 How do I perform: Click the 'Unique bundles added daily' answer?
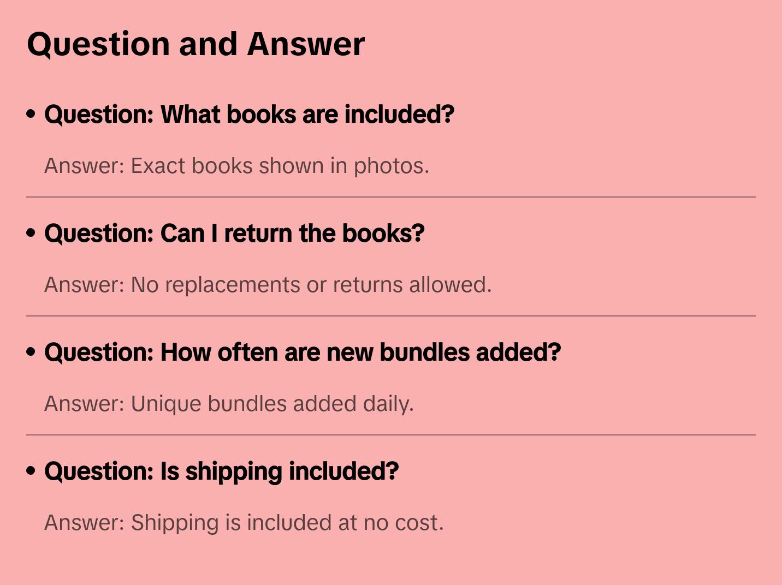pyautogui.click(x=229, y=404)
